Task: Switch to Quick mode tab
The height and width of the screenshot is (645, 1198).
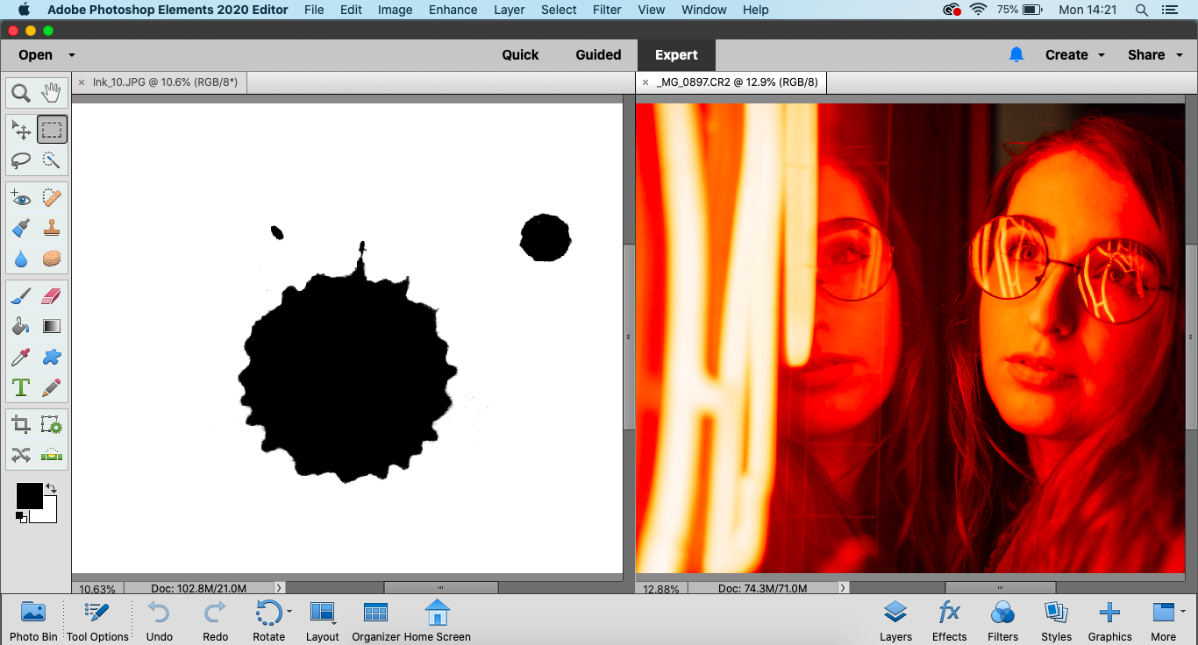Action: pos(520,54)
